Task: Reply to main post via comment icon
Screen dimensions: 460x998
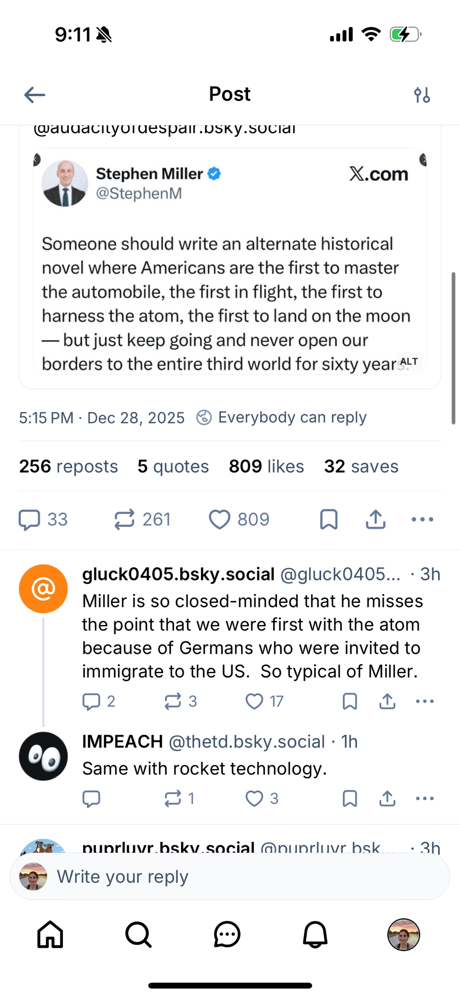Action: (29, 519)
